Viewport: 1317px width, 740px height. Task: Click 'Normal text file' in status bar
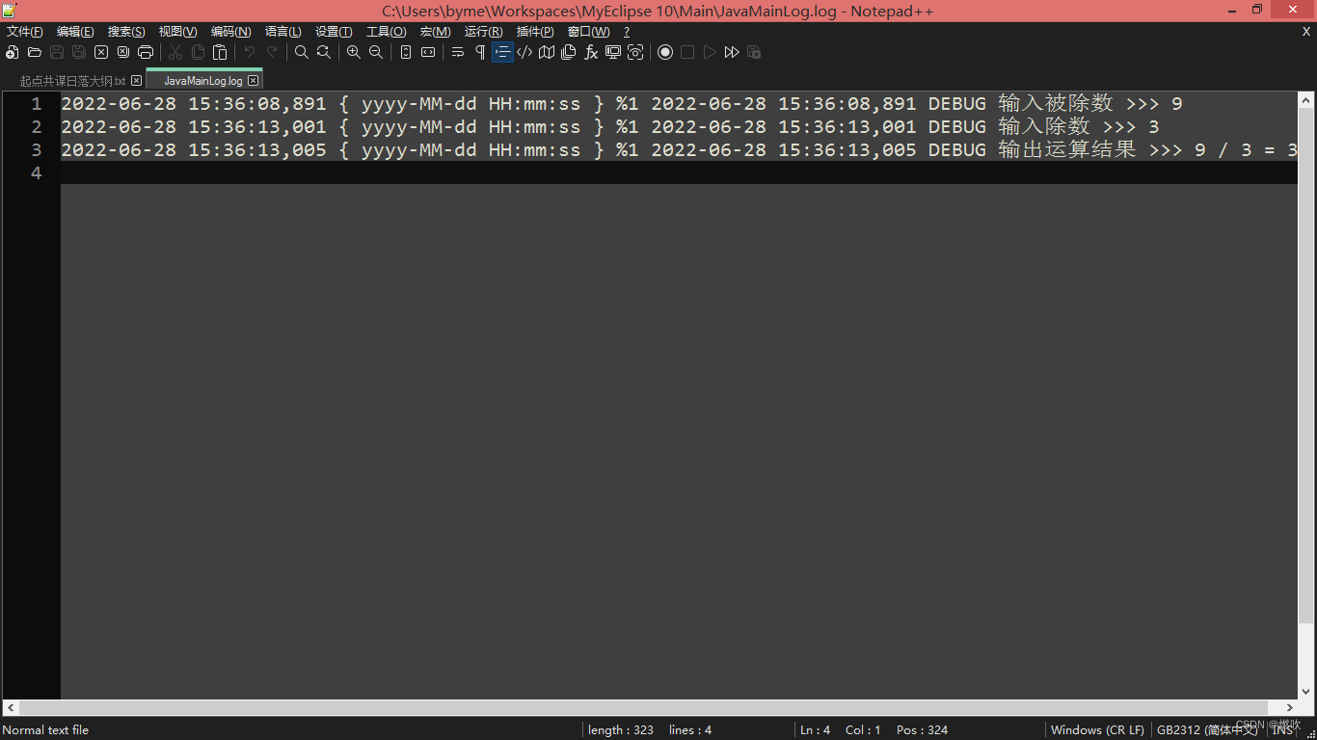(x=45, y=730)
